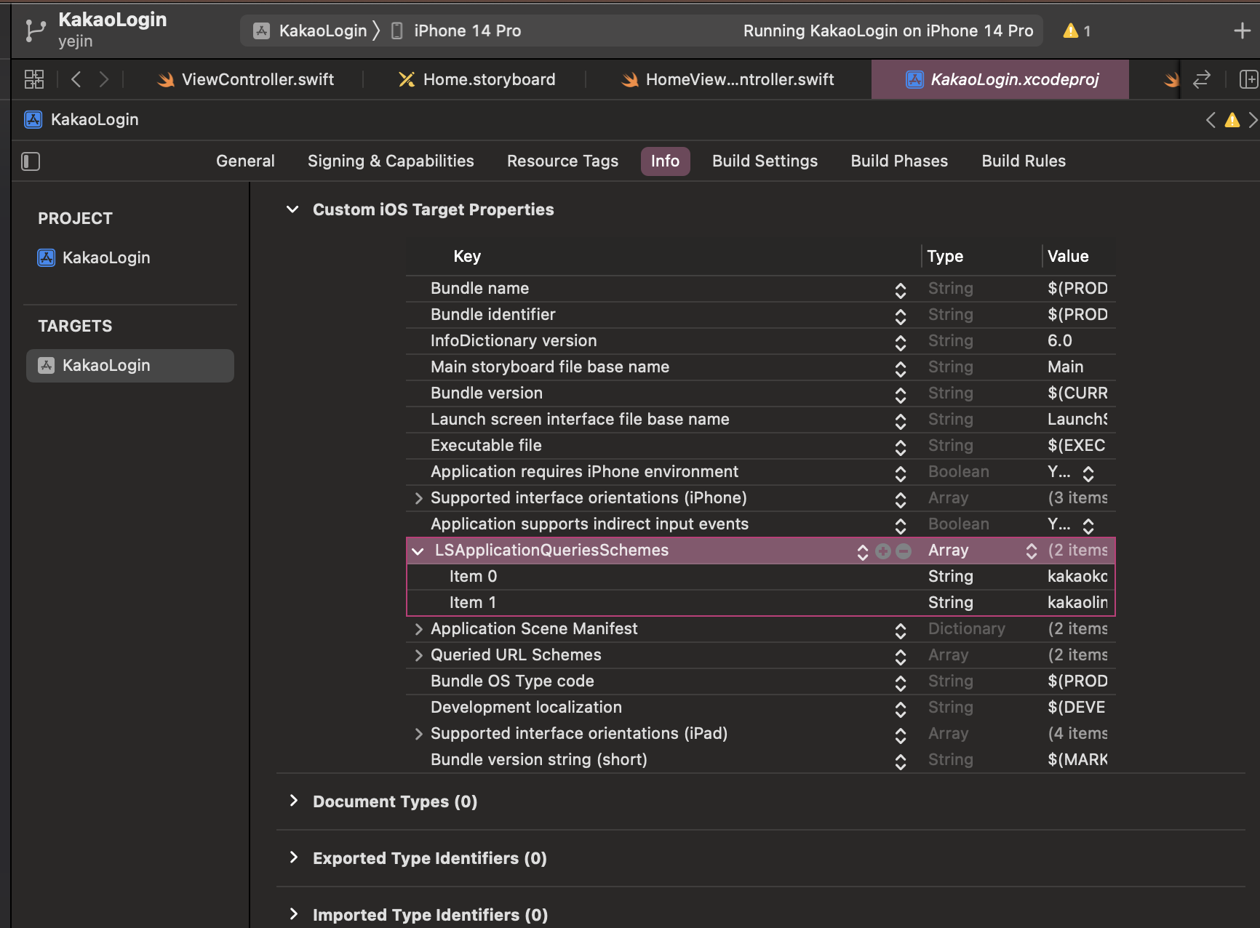Select KakaoLogin under PROJECT
The height and width of the screenshot is (928, 1260).
tap(94, 257)
